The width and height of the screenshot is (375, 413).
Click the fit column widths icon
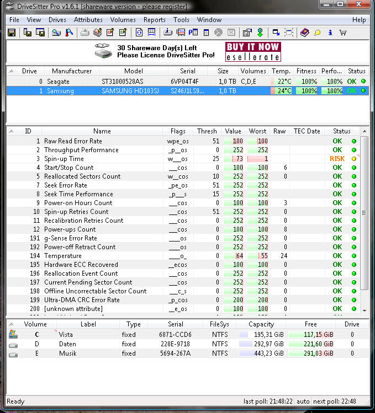point(152,33)
